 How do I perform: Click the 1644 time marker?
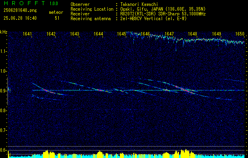pyautogui.click(x=99, y=34)
